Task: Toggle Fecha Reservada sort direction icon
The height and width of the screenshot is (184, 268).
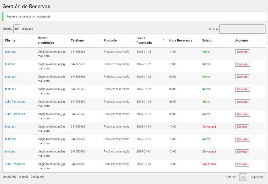Action: coord(163,41)
